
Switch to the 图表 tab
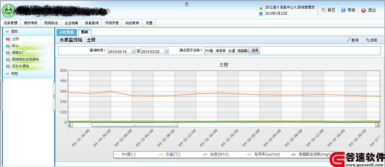84,32
